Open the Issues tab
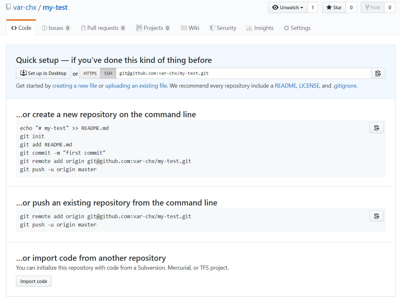Image resolution: width=400 pixels, height=303 pixels. (56, 28)
